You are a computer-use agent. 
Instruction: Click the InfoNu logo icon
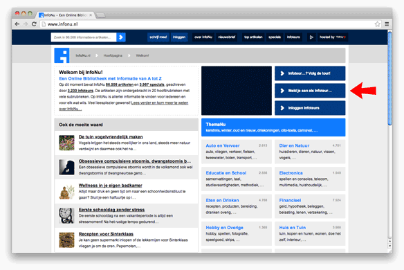(x=62, y=55)
